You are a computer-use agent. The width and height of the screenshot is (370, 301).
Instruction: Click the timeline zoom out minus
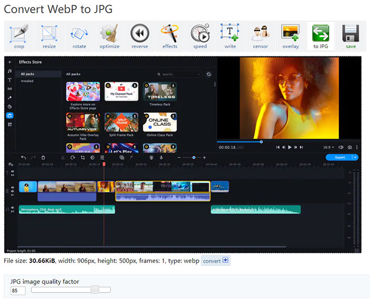[179, 157]
